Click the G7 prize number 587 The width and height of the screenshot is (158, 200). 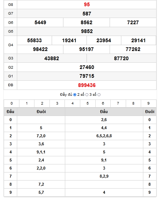87,14
